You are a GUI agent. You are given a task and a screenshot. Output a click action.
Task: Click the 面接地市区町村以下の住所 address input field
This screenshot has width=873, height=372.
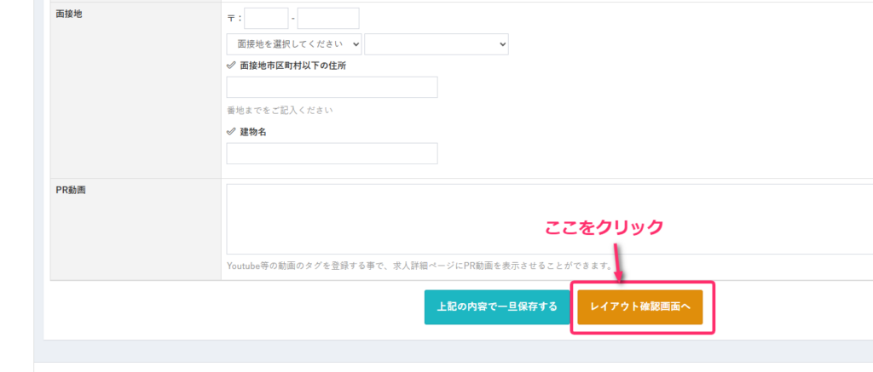[x=332, y=88]
